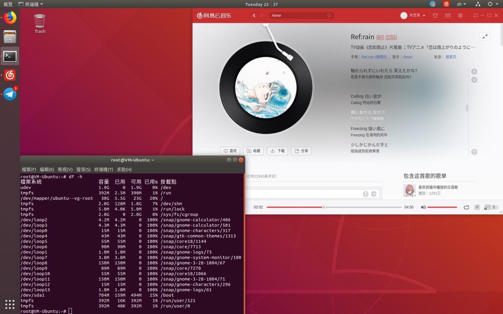Toggle desktop lyrics (词) button

[477, 207]
